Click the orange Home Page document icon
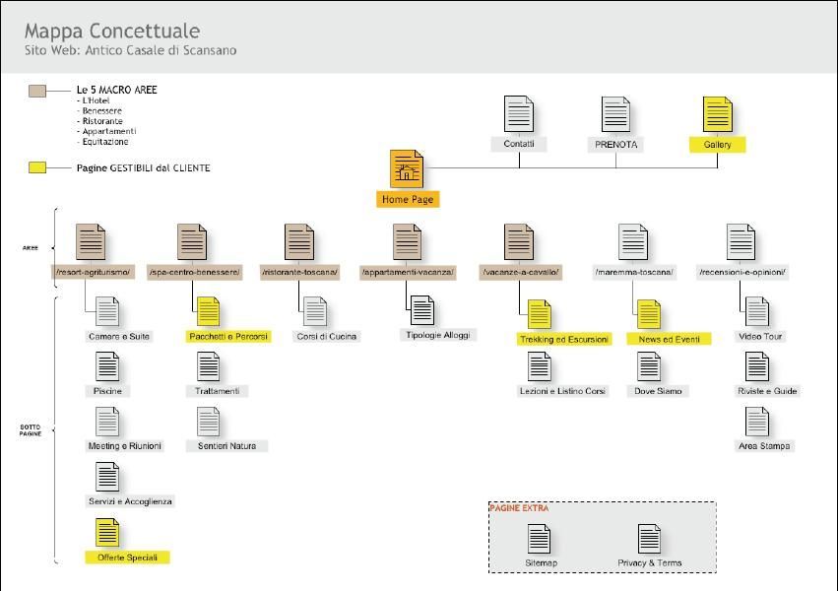This screenshot has height=591, width=838. pos(407,169)
